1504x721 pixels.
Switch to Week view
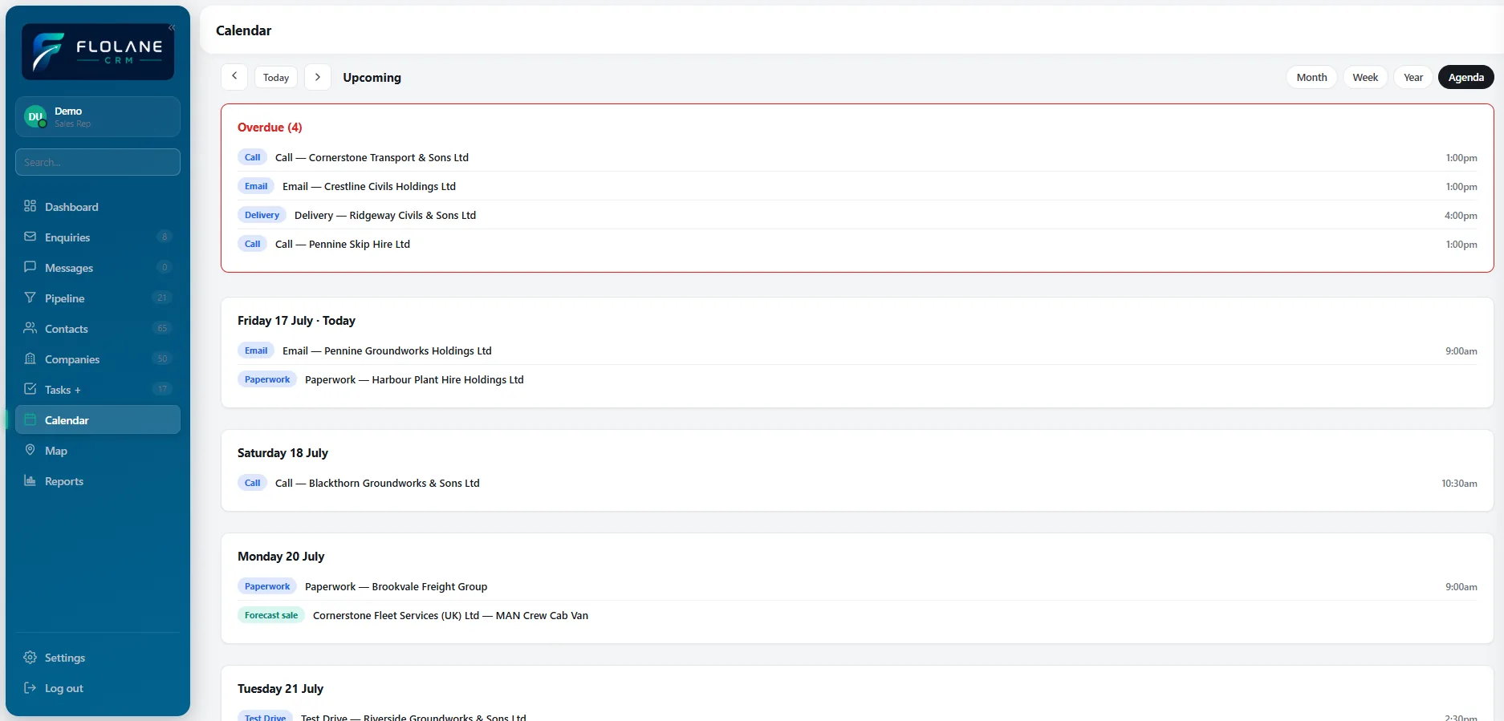[x=1364, y=77]
